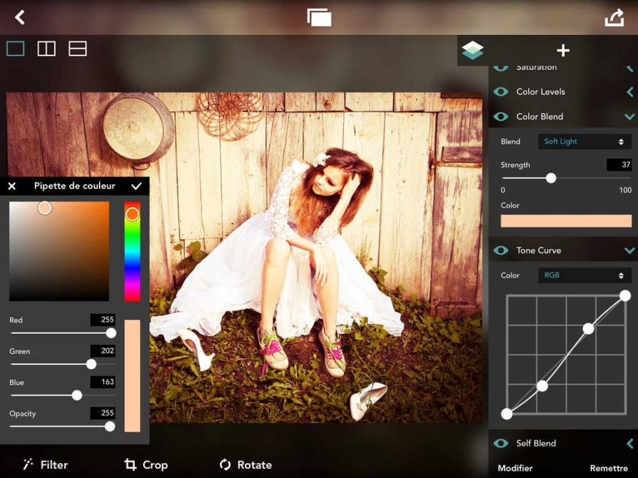Tap the back arrow at top left
Viewport: 638px width, 478px height.
20,17
